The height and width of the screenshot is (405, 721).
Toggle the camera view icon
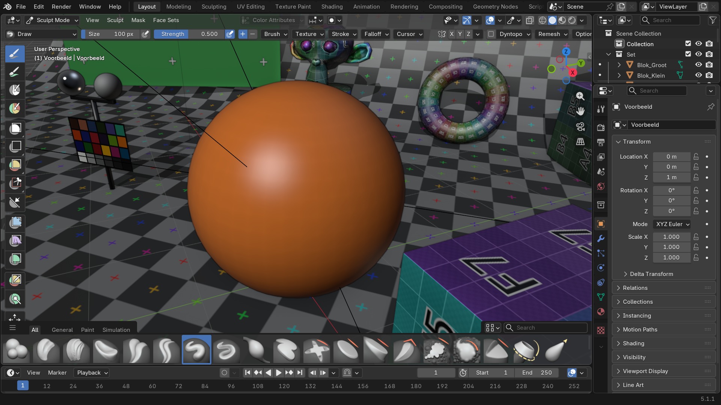[580, 127]
